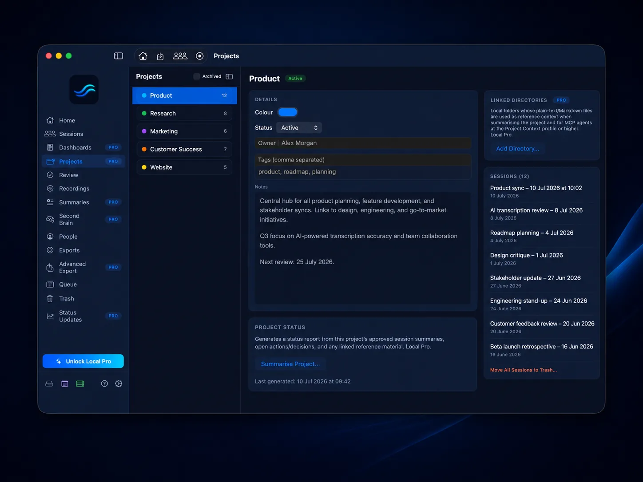Select Projects in the sidebar
643x482 pixels.
click(83, 161)
